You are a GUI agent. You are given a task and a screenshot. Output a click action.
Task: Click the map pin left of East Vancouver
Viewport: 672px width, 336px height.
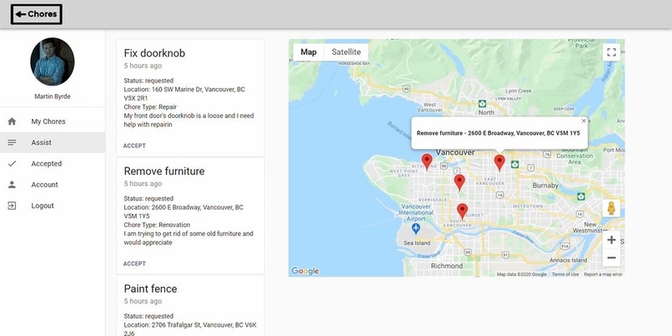459,182
